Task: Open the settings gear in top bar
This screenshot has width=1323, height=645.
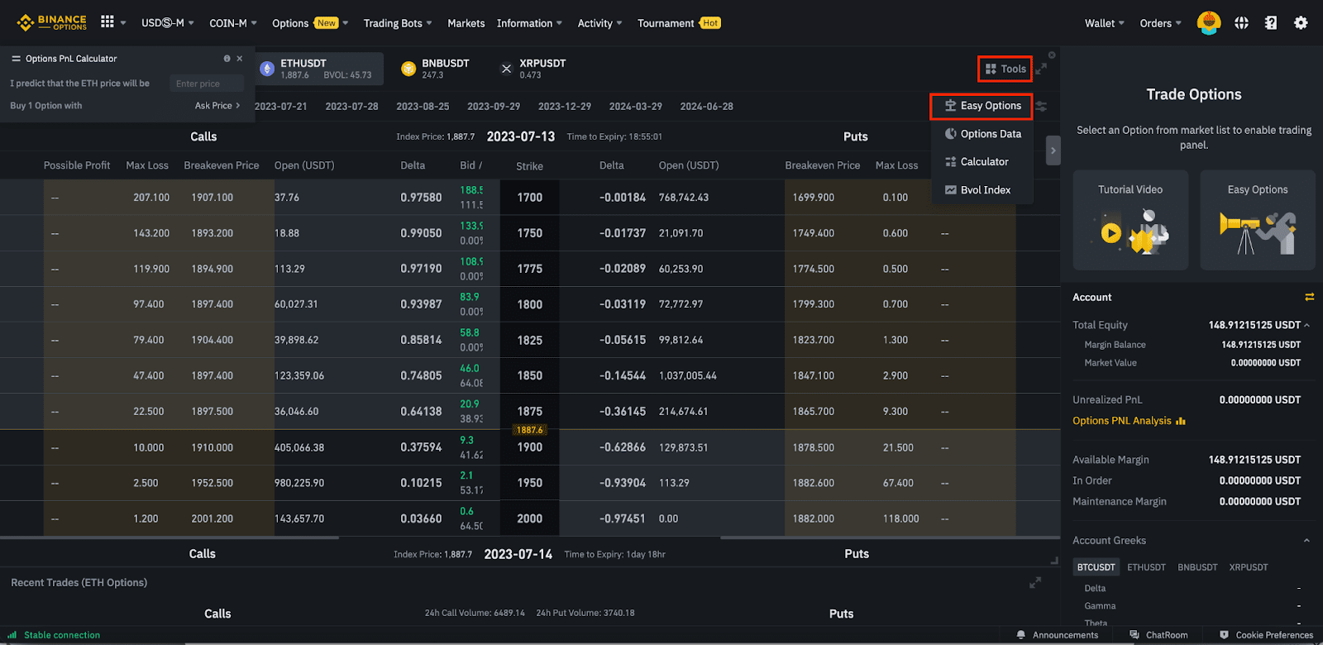Action: [1301, 23]
